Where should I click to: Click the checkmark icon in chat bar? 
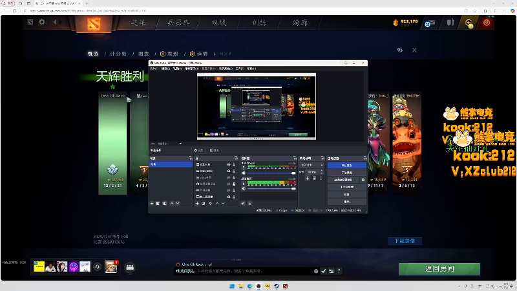pos(324,271)
